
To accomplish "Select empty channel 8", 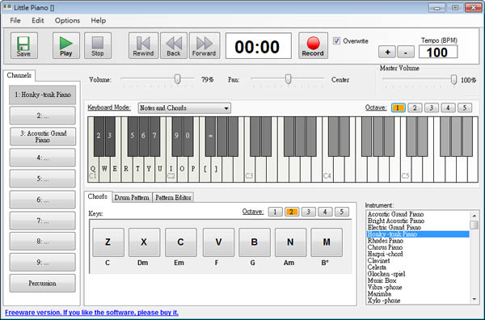I will 43,241.
